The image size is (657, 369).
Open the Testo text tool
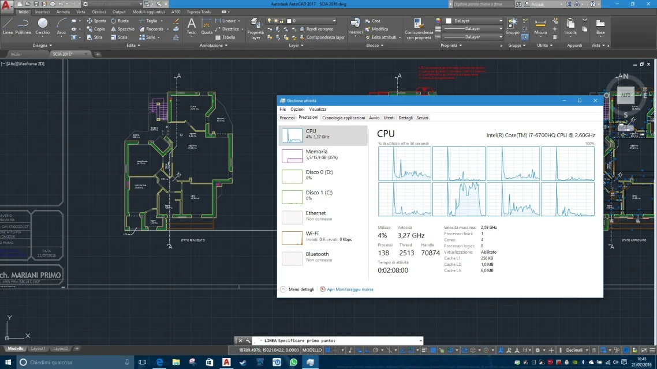(191, 26)
